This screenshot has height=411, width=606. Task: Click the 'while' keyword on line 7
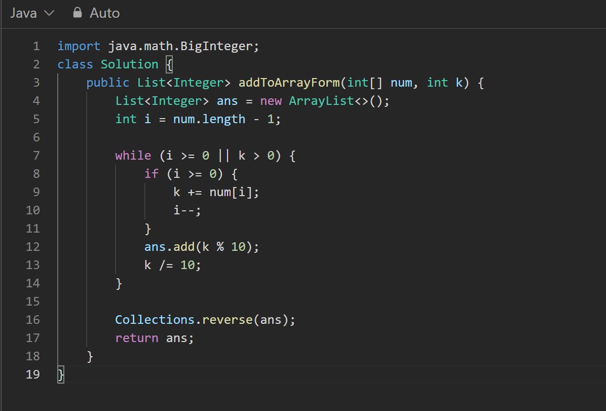pyautogui.click(x=133, y=156)
